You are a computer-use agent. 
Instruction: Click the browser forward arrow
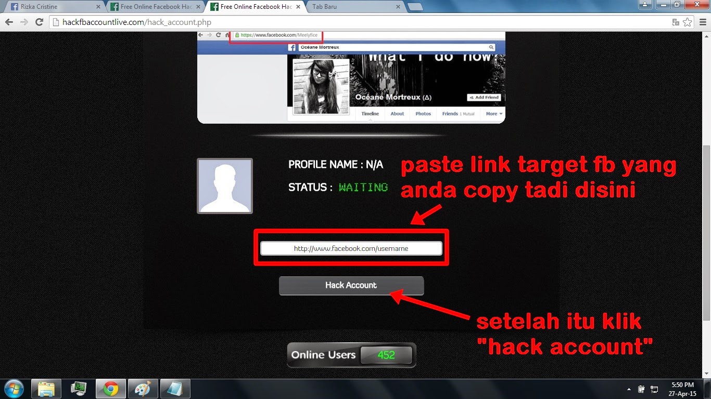pyautogui.click(x=24, y=22)
